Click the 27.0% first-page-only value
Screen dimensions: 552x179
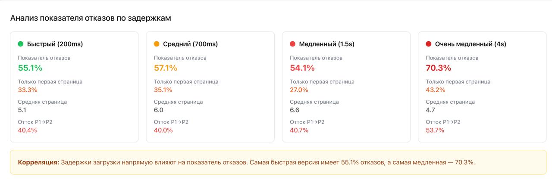pos(299,90)
